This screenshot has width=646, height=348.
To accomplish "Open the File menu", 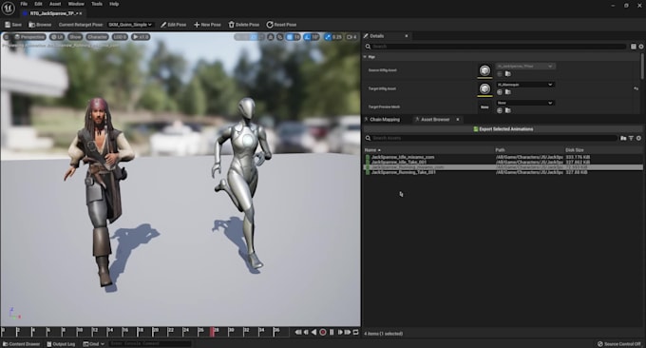I will click(24, 4).
